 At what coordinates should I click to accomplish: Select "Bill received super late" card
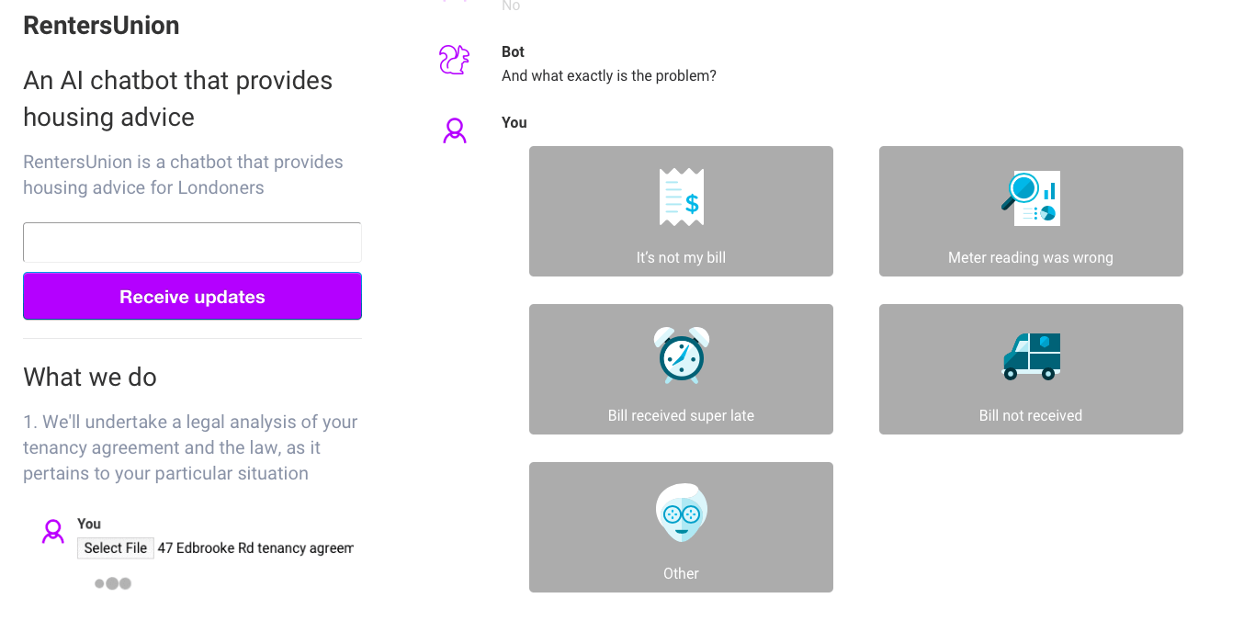pos(681,369)
